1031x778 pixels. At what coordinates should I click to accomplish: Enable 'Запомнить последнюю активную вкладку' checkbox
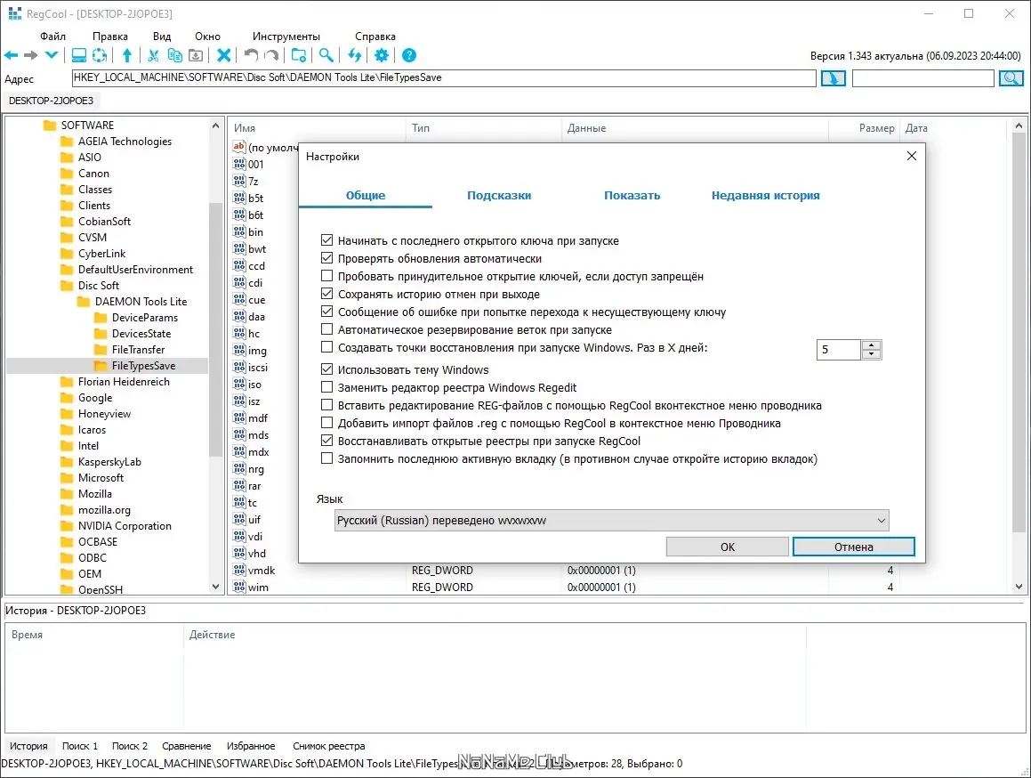click(326, 458)
